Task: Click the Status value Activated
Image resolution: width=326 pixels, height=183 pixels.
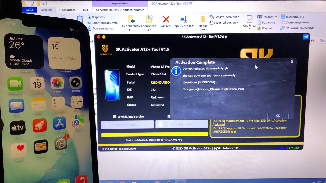Action: [157, 105]
